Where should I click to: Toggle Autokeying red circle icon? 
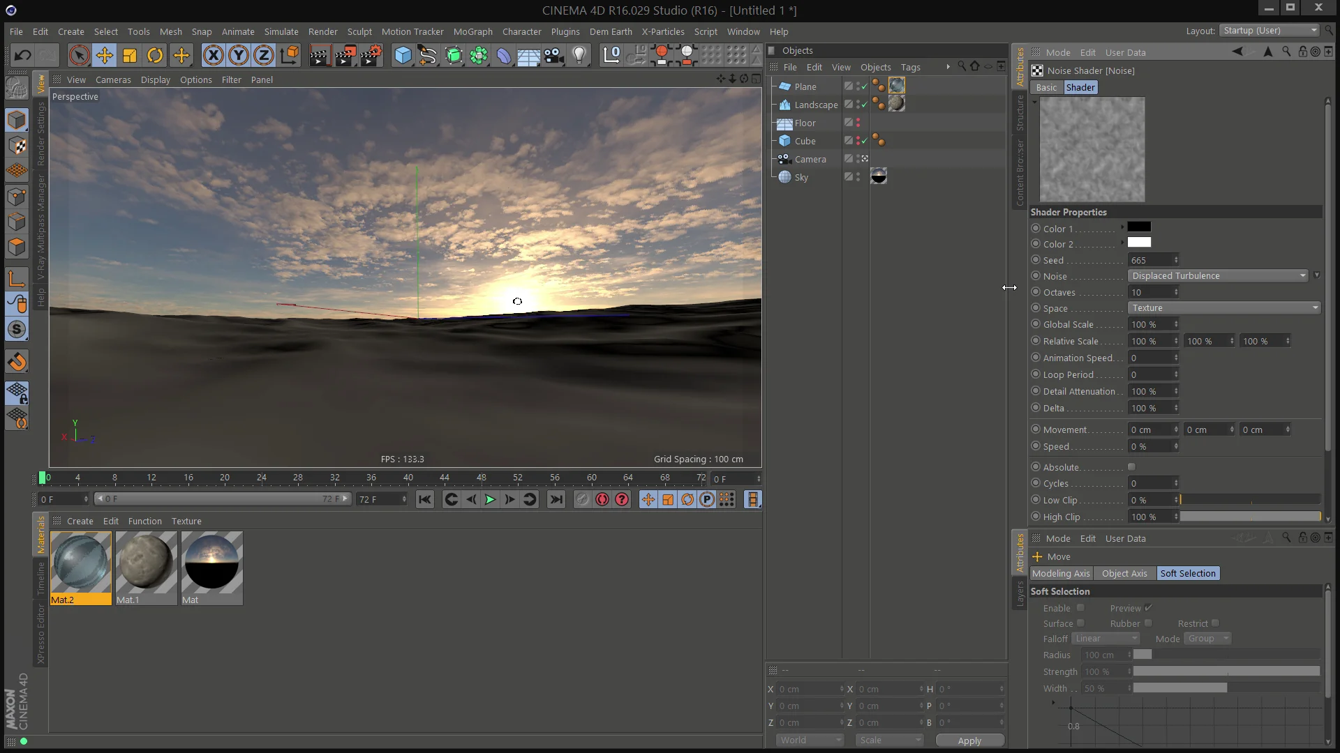[602, 499]
